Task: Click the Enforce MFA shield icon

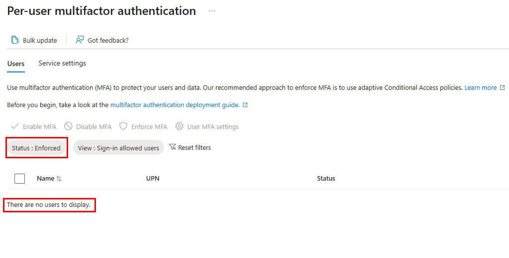Action: click(x=123, y=127)
